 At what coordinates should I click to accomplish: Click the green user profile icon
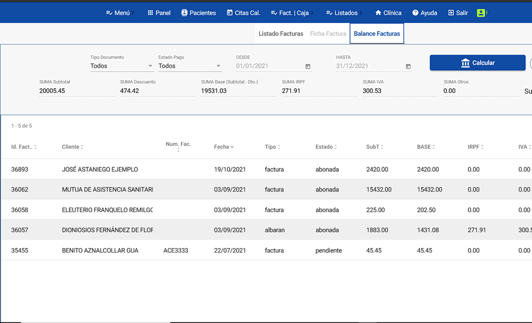(x=481, y=13)
